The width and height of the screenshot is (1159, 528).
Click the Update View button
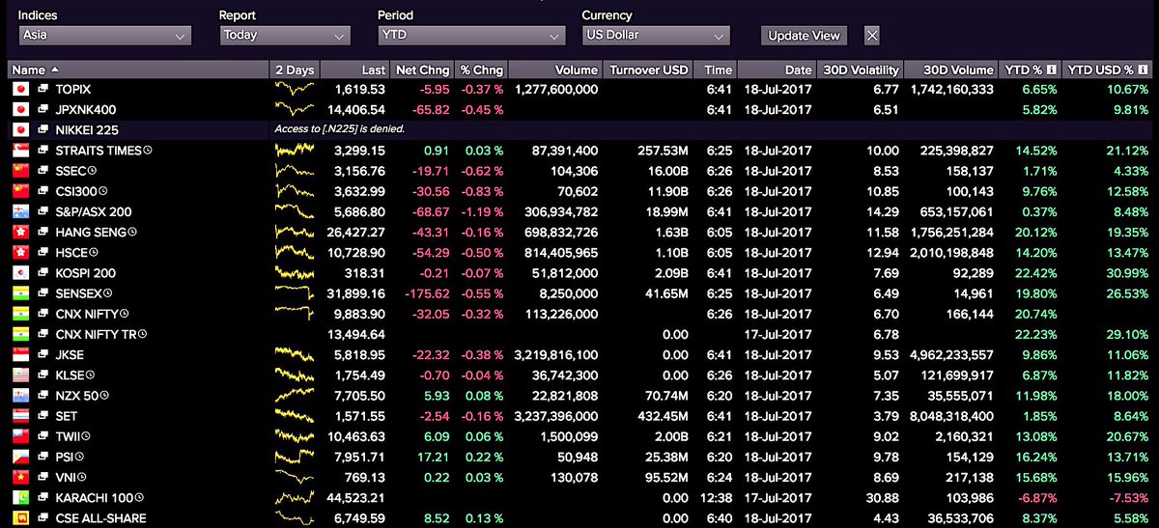coord(804,36)
